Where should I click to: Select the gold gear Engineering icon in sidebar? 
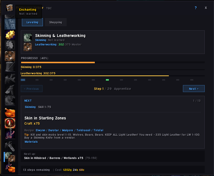[x=10, y=35]
